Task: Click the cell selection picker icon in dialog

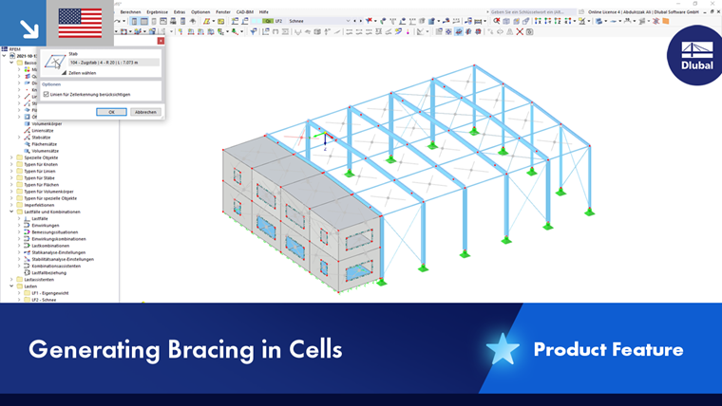Action: coord(55,62)
